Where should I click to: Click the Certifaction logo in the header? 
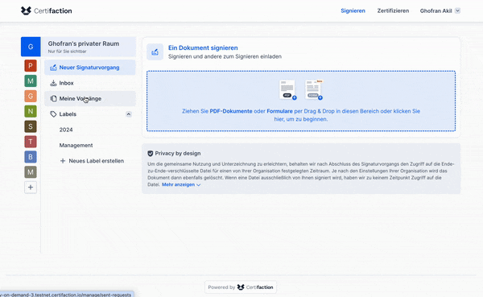[x=46, y=10]
